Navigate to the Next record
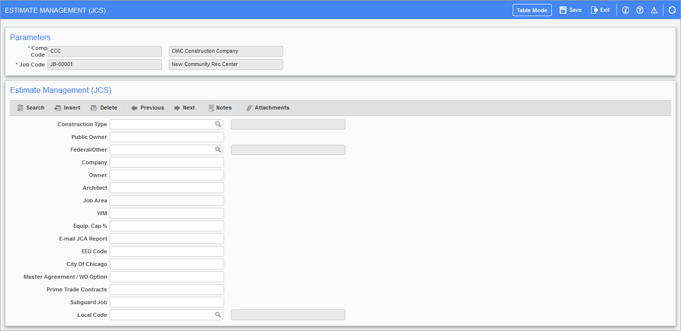681x331 pixels. tap(184, 108)
